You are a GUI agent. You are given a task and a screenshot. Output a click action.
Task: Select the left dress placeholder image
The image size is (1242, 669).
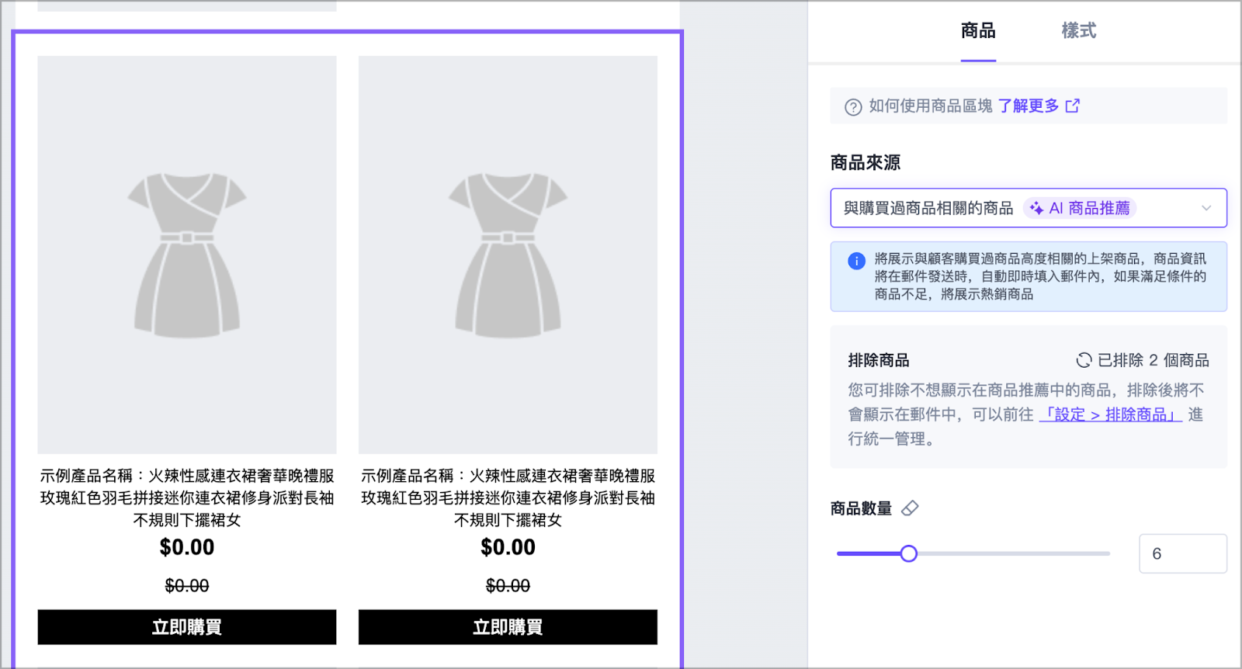pos(187,255)
